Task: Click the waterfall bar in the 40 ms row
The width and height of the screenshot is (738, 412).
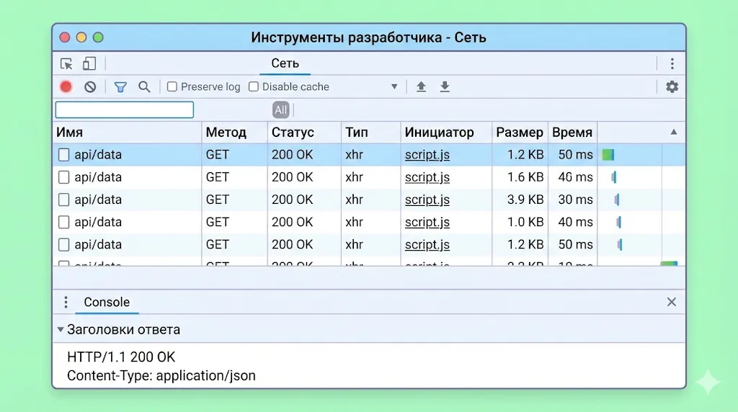Action: point(618,222)
